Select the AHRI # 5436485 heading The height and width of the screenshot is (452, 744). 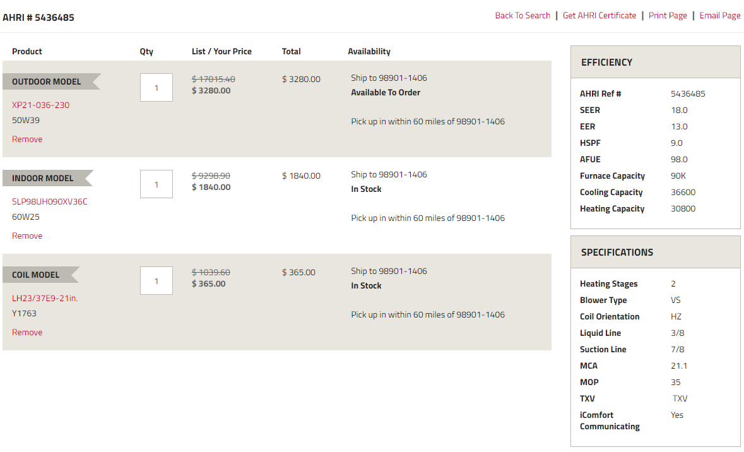[x=38, y=18]
